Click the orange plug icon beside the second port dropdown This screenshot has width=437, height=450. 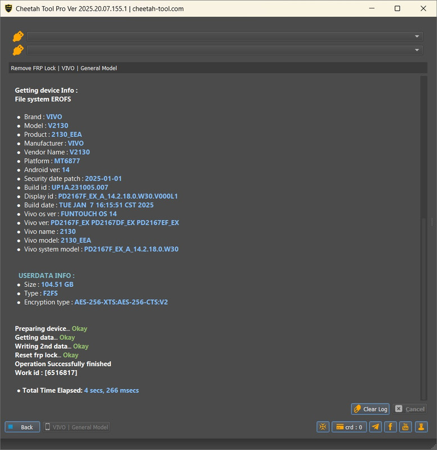18,50
